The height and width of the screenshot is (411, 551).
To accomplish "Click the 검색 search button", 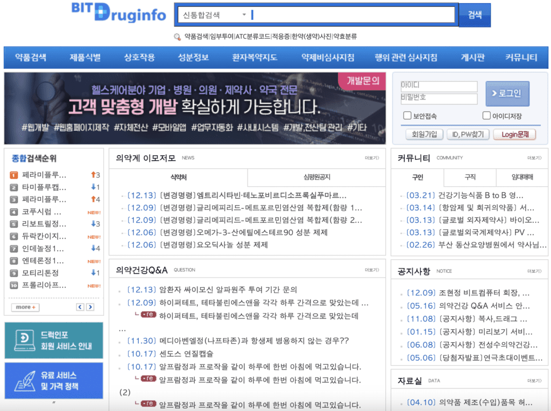I will point(475,15).
